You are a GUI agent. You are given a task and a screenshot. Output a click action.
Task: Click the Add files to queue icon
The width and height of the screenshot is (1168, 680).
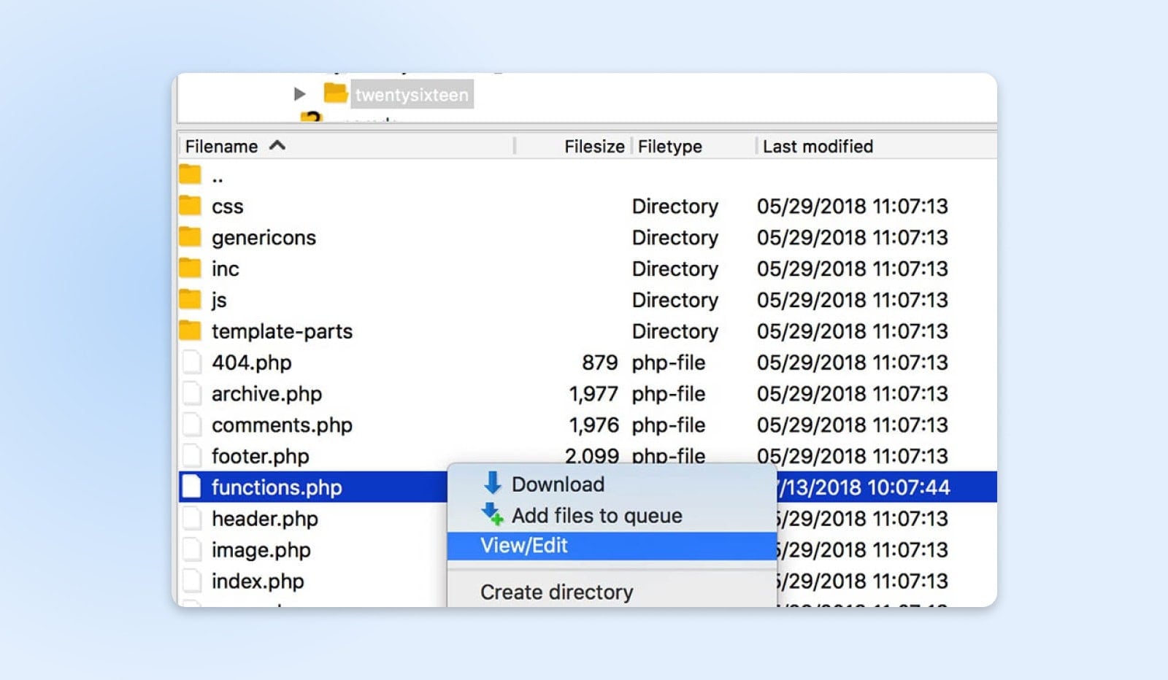[x=493, y=514]
